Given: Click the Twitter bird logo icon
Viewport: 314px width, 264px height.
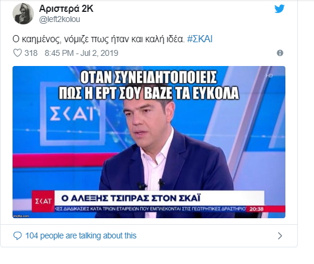Looking at the screenshot, I should (279, 9).
